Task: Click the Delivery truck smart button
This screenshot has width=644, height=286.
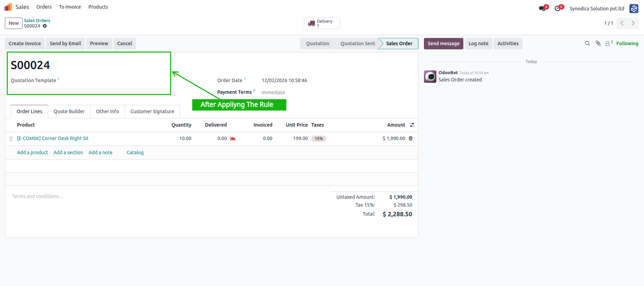Action: [322, 23]
